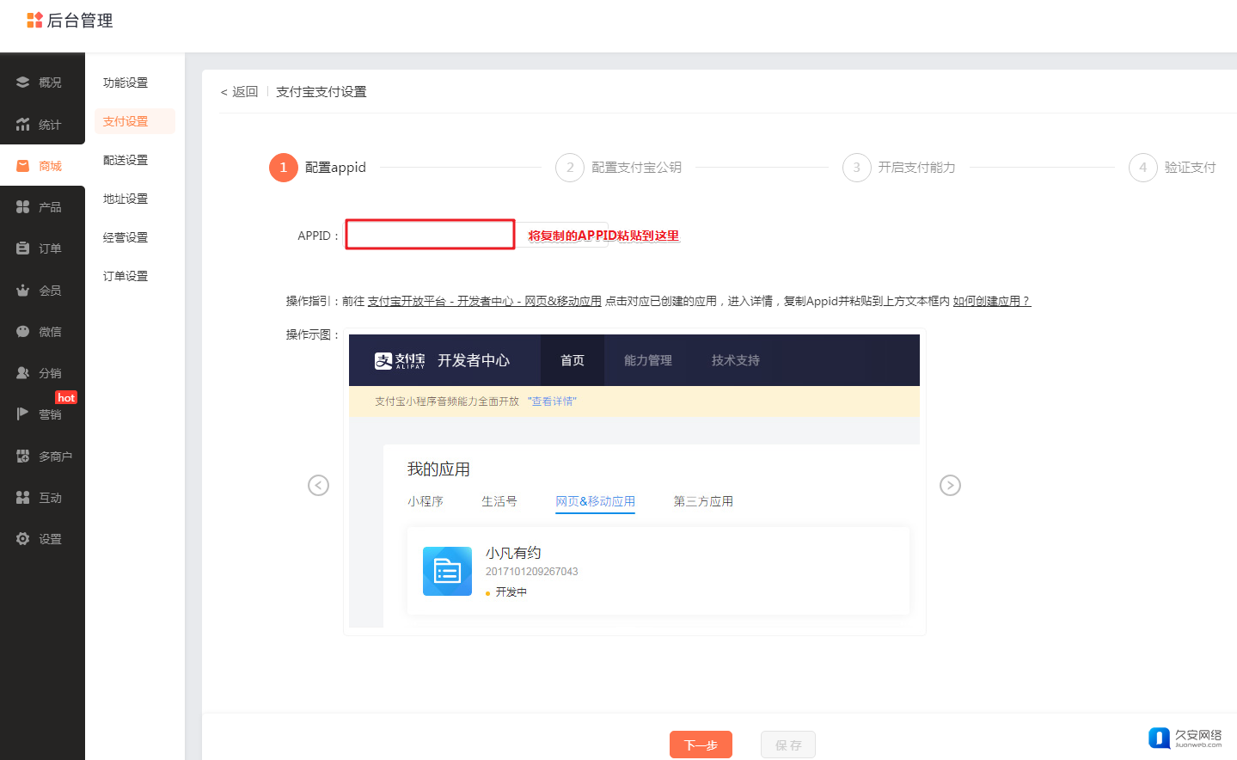Select 功能设置 in the submenu
The width and height of the screenshot is (1237, 760).
pos(126,83)
